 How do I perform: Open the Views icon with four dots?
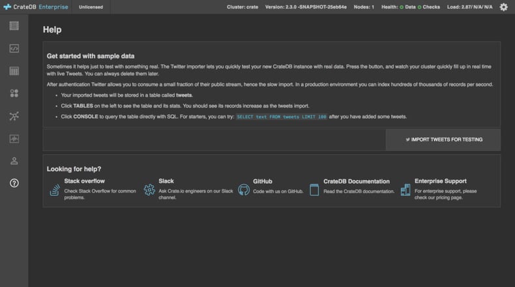click(14, 93)
